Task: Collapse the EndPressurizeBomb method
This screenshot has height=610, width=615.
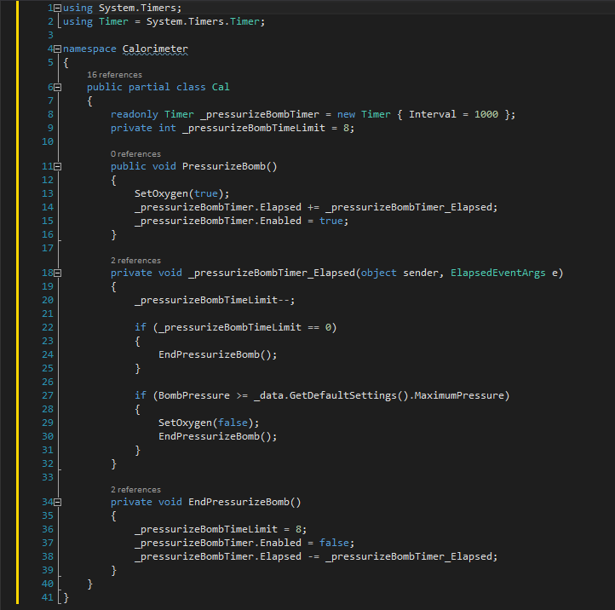Action: tap(58, 502)
